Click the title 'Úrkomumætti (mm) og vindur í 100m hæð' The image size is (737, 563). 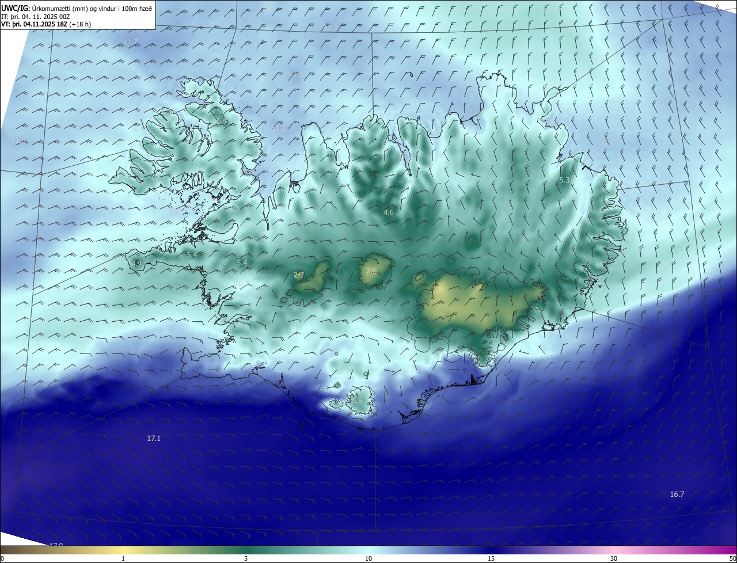93,8
